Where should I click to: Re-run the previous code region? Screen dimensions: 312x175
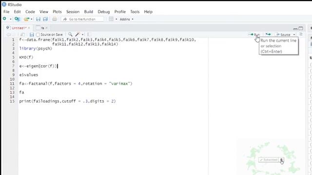tap(268, 35)
